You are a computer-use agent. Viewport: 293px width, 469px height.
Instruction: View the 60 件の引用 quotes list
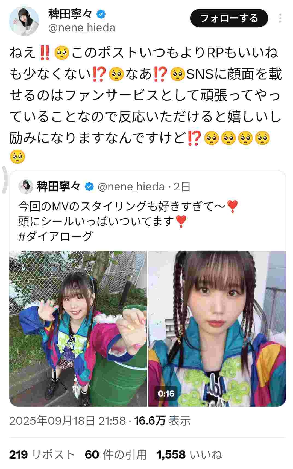(116, 454)
